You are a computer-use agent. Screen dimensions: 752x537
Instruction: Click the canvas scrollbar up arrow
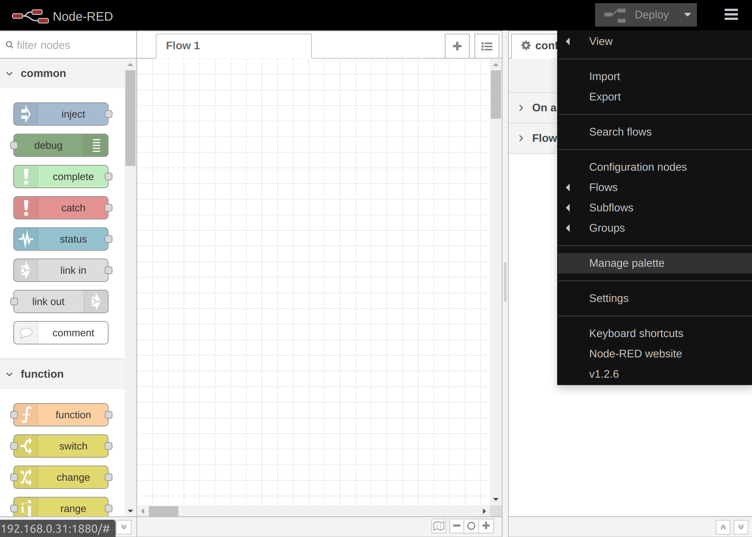(x=496, y=65)
